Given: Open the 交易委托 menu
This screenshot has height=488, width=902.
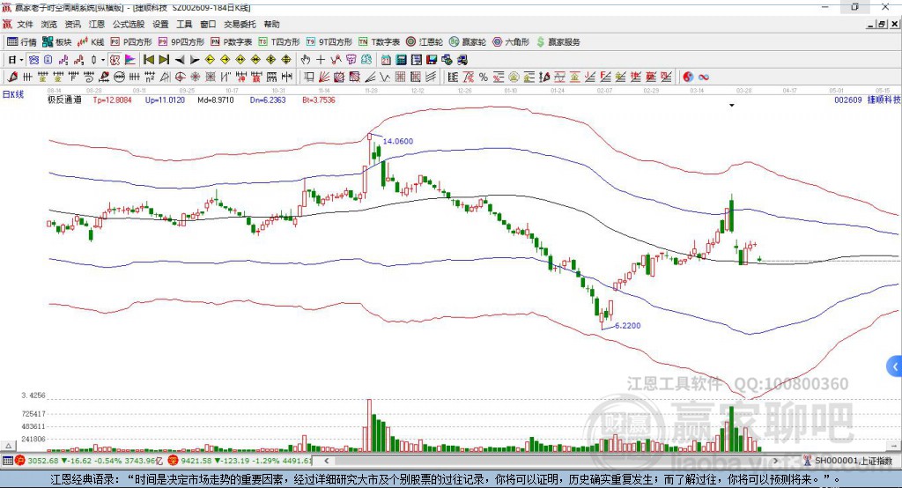Looking at the screenshot, I should coord(240,24).
